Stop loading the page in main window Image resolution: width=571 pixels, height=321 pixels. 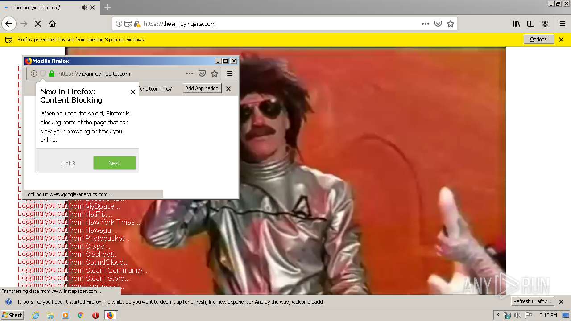(x=38, y=24)
